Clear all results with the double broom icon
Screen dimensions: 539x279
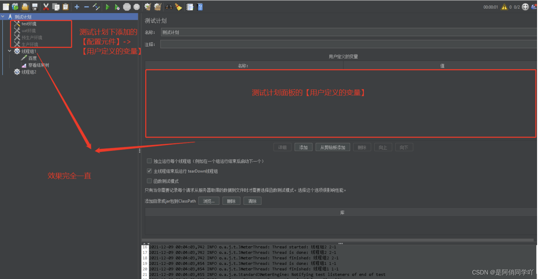(157, 7)
